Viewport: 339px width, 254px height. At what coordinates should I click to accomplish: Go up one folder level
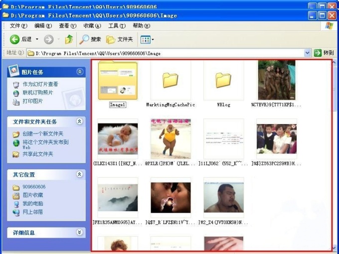[x=69, y=39]
